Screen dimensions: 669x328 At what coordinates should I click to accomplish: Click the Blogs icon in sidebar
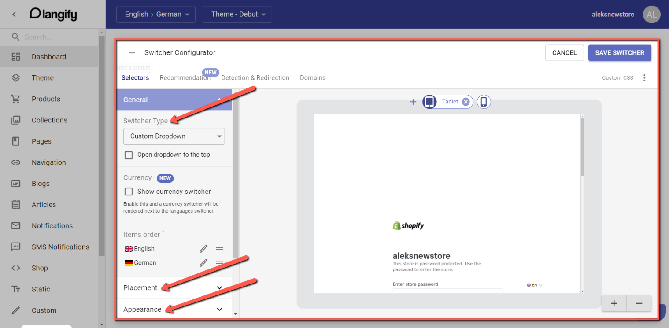pyautogui.click(x=16, y=184)
